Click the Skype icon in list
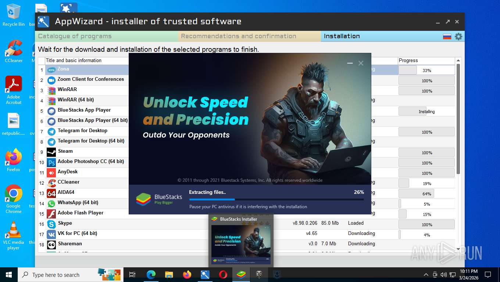 coord(51,224)
